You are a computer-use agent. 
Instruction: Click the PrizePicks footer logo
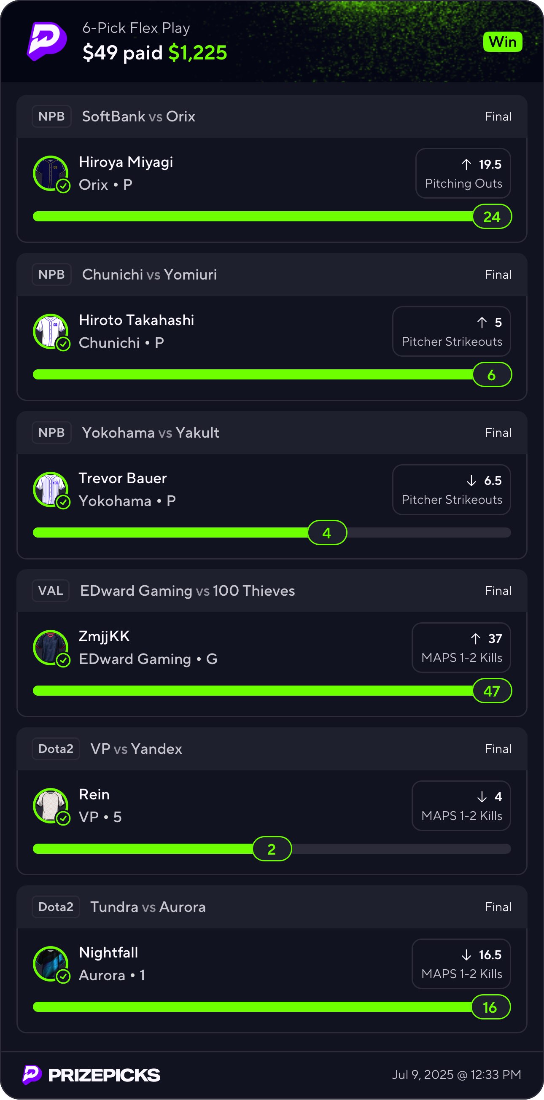pyautogui.click(x=91, y=1075)
